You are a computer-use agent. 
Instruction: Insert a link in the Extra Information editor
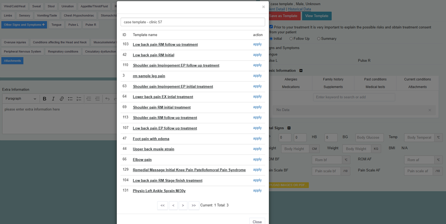click(x=62, y=99)
